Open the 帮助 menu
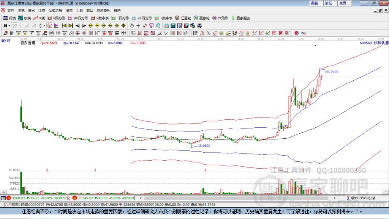 pyautogui.click(x=117, y=10)
